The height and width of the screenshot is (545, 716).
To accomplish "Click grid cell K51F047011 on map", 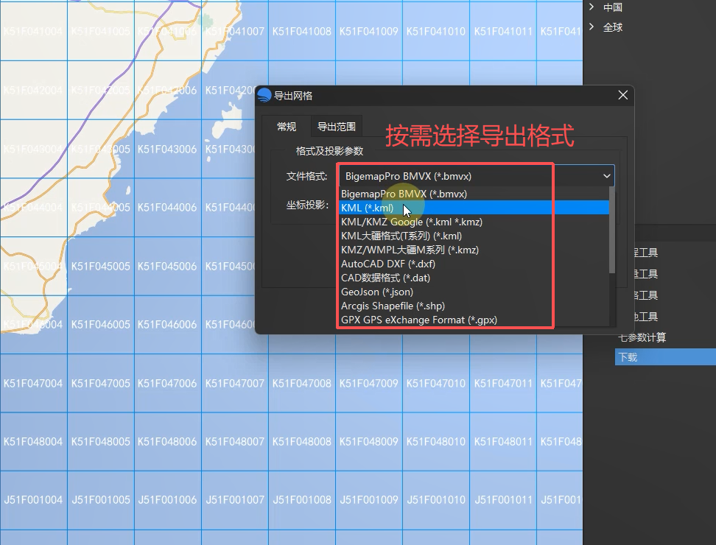I will pos(503,384).
